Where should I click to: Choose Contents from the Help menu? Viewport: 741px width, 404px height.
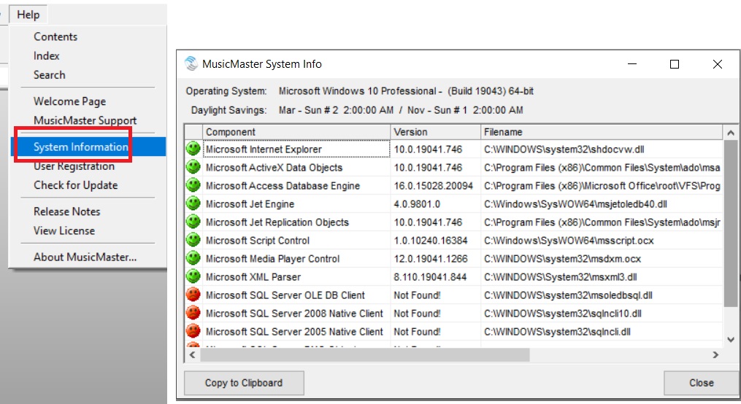[55, 36]
